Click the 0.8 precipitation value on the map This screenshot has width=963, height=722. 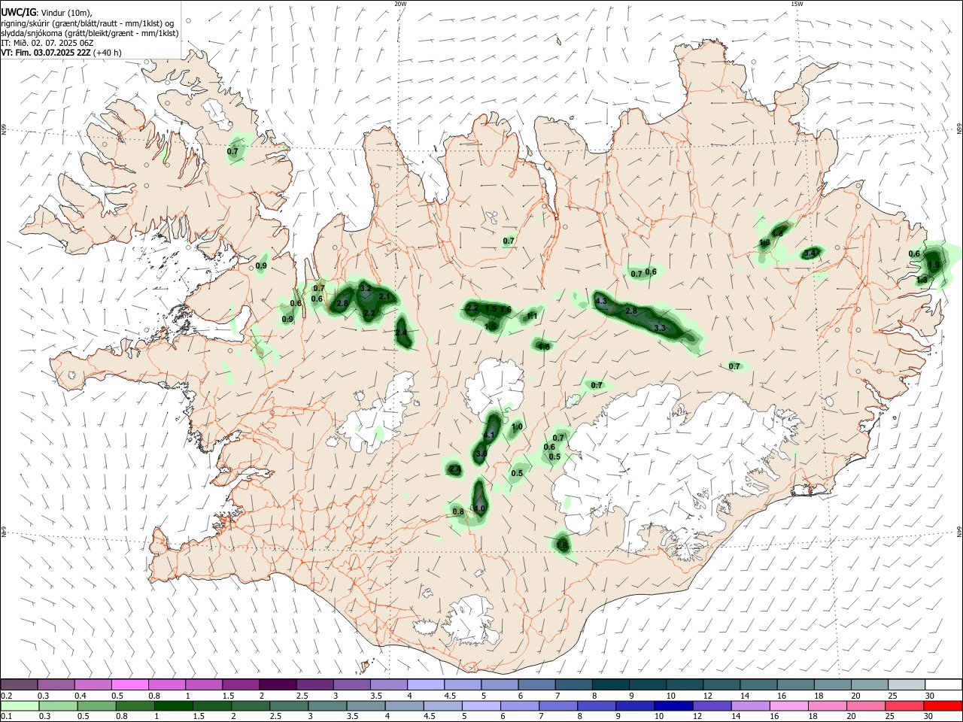[458, 511]
